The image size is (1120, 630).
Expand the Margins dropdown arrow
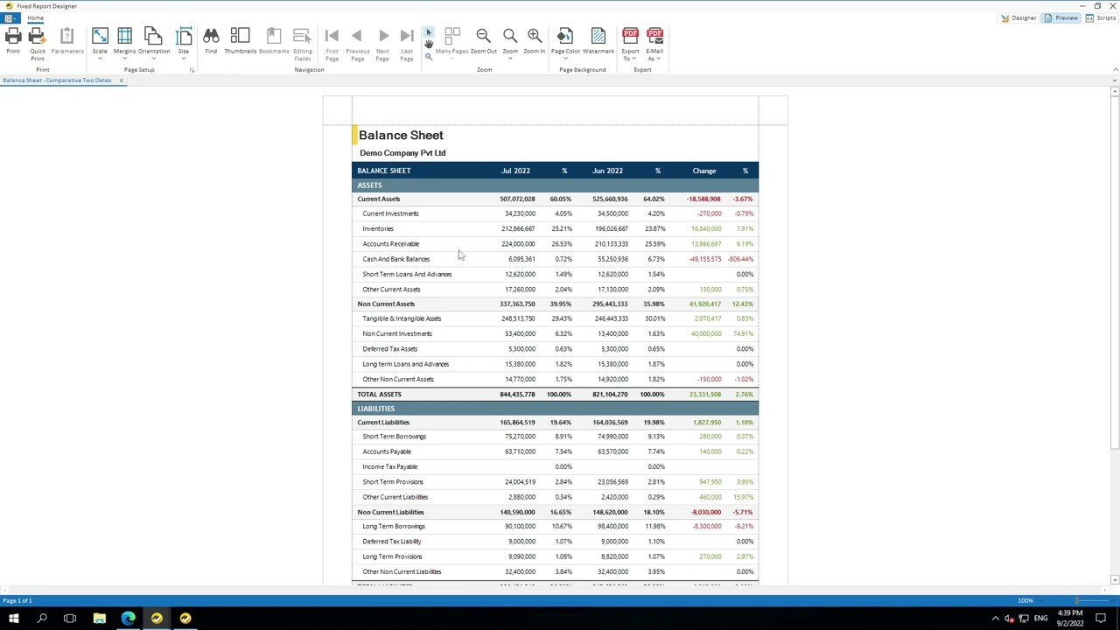click(x=124, y=59)
